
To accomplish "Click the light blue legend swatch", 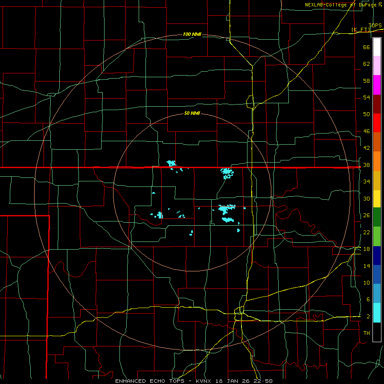I will point(377,294).
